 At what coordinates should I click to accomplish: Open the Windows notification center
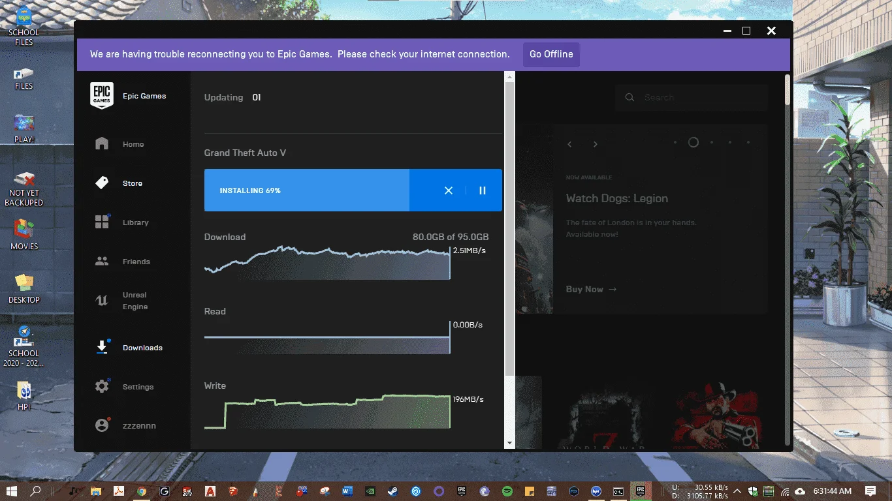pyautogui.click(x=870, y=491)
